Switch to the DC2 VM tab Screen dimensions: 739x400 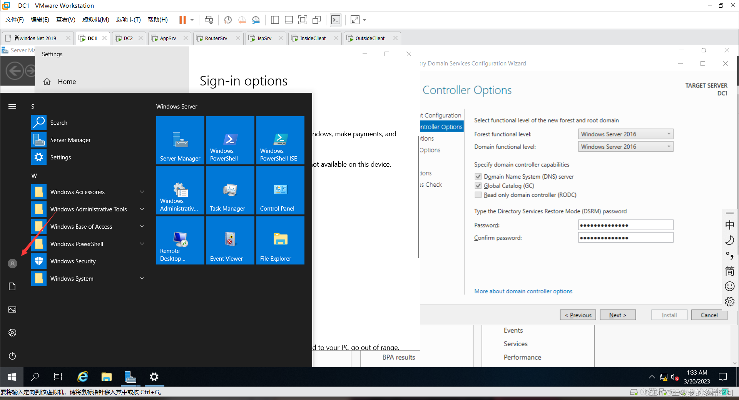128,38
